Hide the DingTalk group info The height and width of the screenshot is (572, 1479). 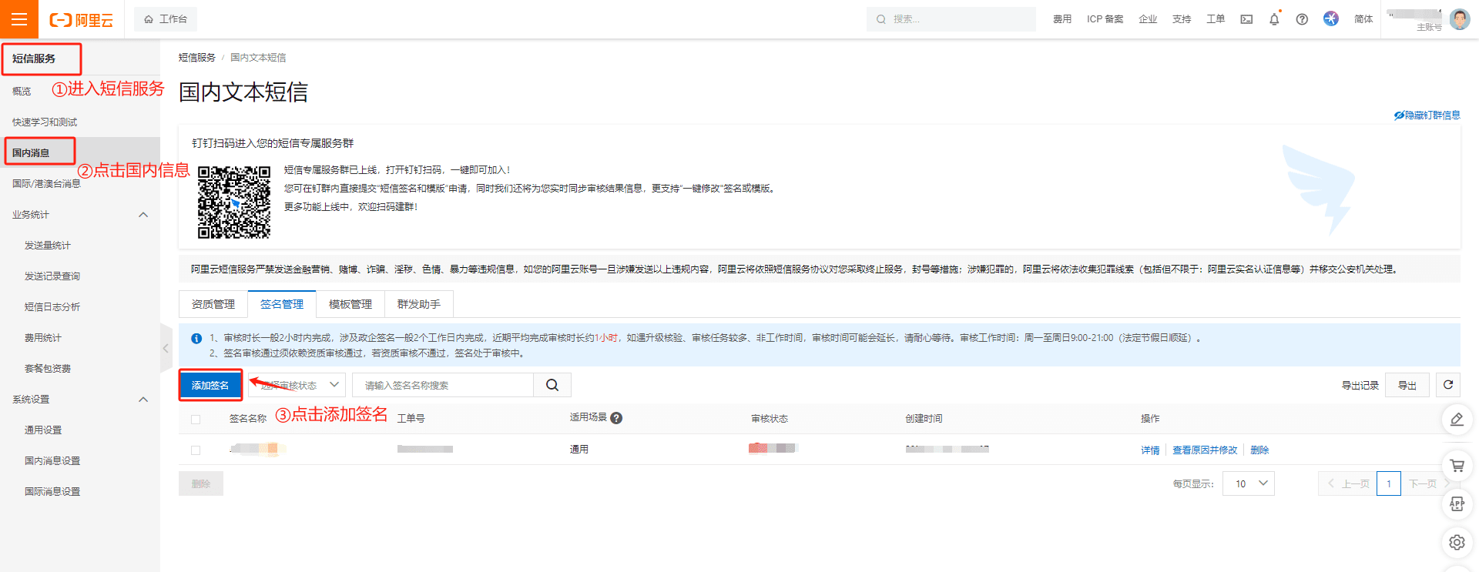coord(1427,115)
